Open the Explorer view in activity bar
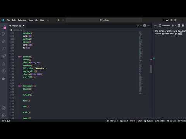The image size is (186, 139). click(4, 27)
